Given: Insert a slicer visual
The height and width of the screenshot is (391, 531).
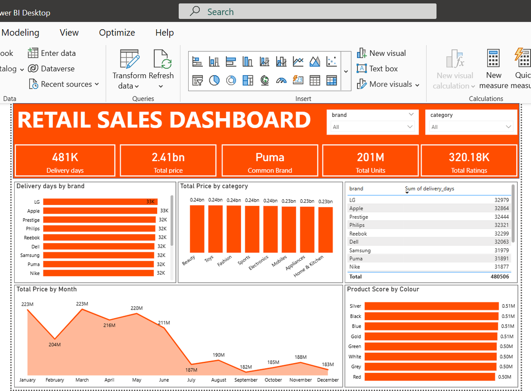Looking at the screenshot, I should pos(197,80).
